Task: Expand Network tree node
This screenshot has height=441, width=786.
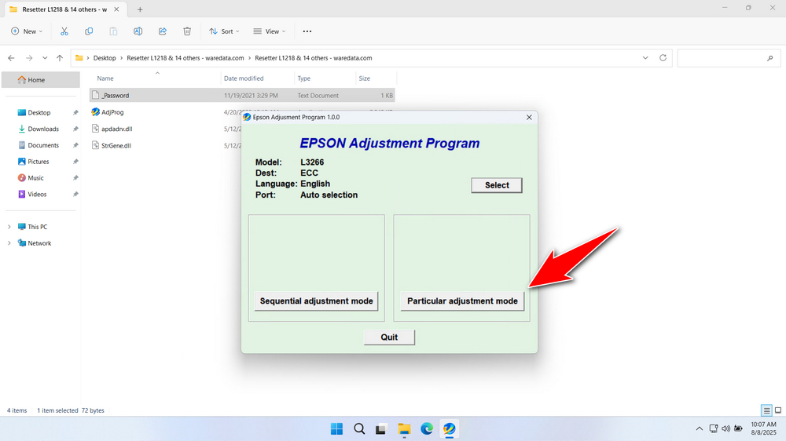Action: point(9,243)
